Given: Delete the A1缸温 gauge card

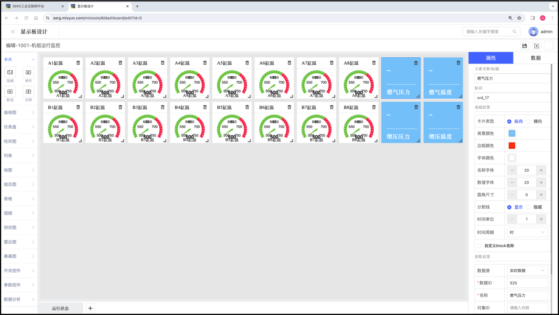Looking at the screenshot, I should pyautogui.click(x=78, y=63).
